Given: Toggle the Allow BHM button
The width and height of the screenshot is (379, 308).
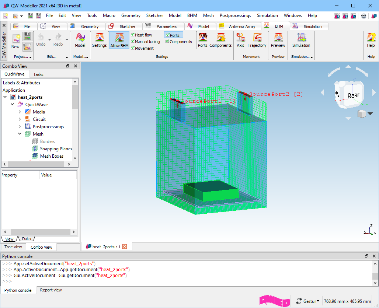Looking at the screenshot, I should [119, 40].
